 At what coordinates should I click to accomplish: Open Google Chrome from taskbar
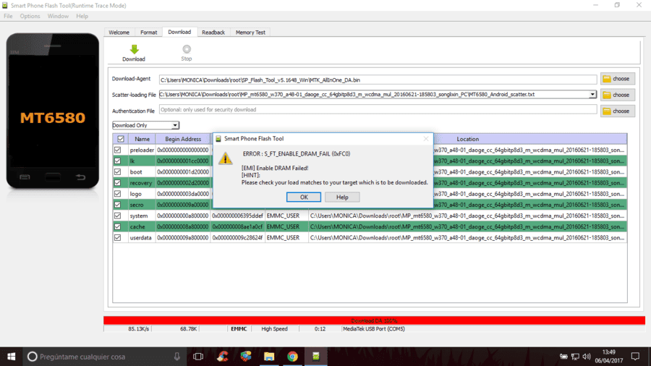tap(292, 357)
